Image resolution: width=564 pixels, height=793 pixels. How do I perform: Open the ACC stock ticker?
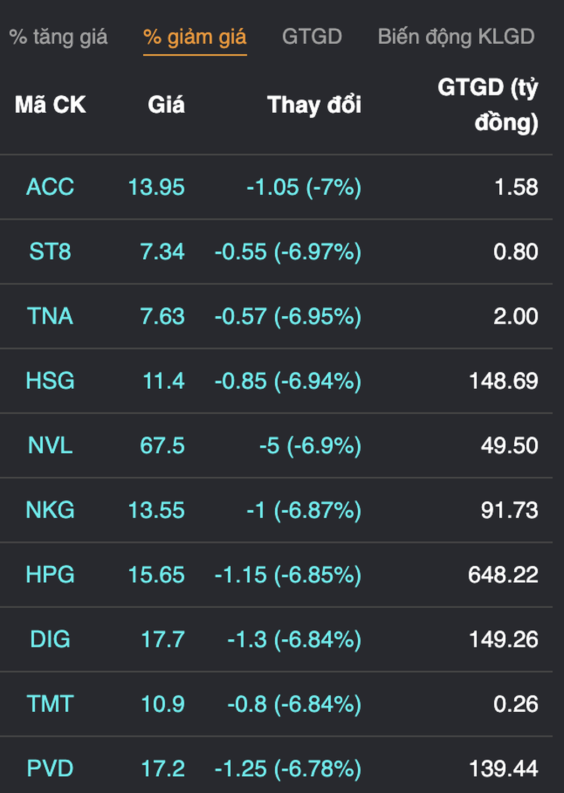click(x=50, y=187)
